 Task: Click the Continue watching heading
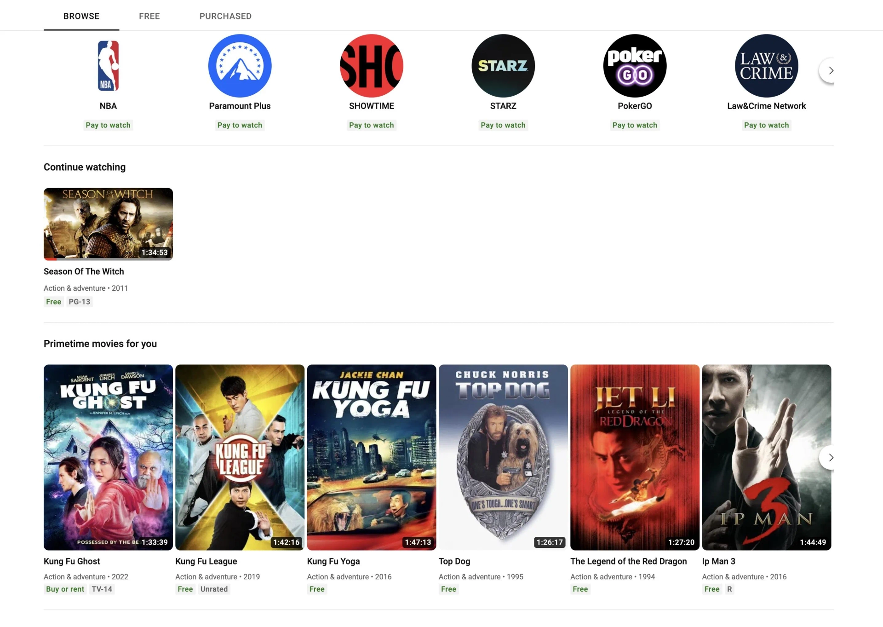(85, 167)
